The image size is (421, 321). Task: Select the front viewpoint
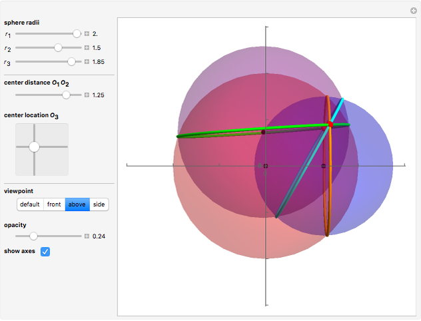54,204
